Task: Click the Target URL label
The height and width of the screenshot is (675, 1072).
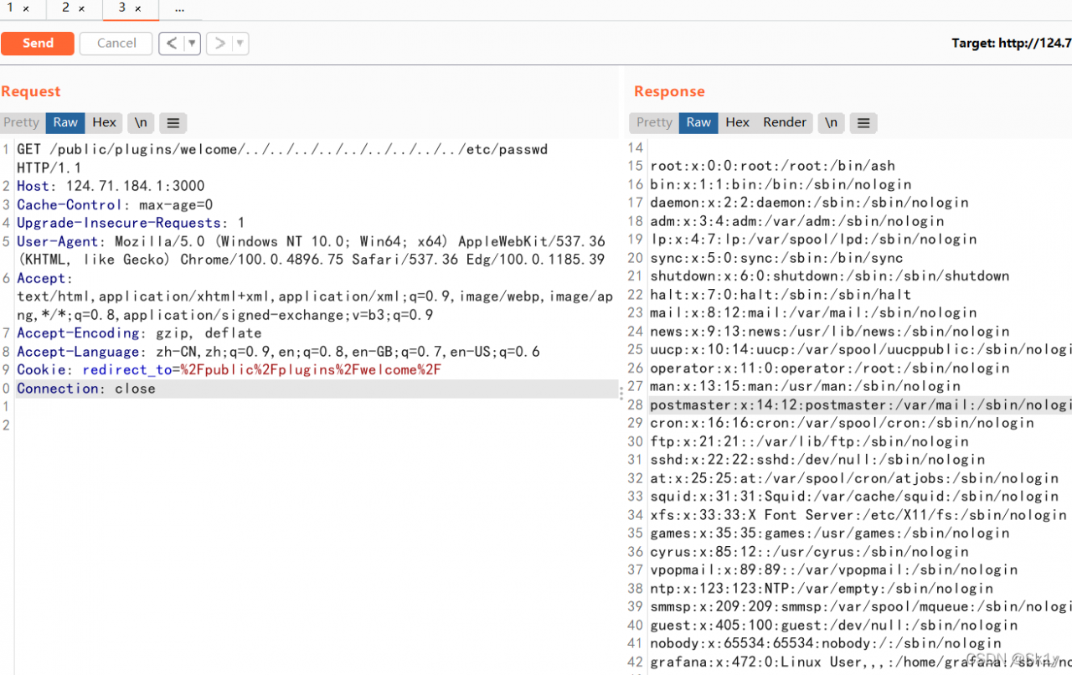Action: pyautogui.click(x=1012, y=44)
